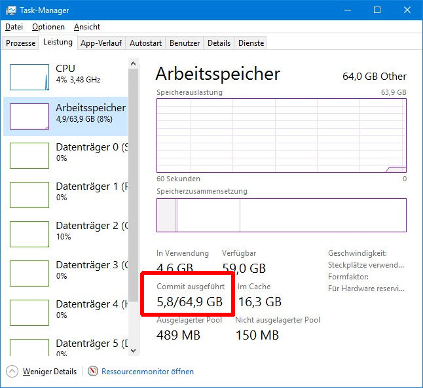The width and height of the screenshot is (423, 388).
Task: Open the Ansicht menu
Action: (x=87, y=27)
